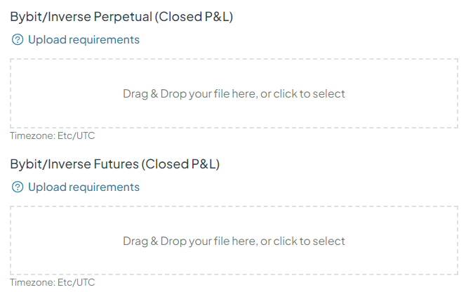Image resolution: width=466 pixels, height=292 pixels.
Task: Click the help icon under Inverse Perpetual heading
Action: (x=18, y=39)
